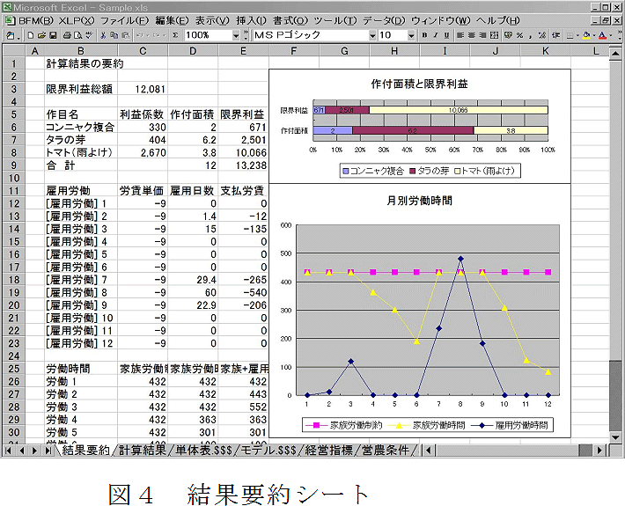Open the font size 10 dropdown
The height and width of the screenshot is (506, 625).
pyautogui.click(x=410, y=35)
